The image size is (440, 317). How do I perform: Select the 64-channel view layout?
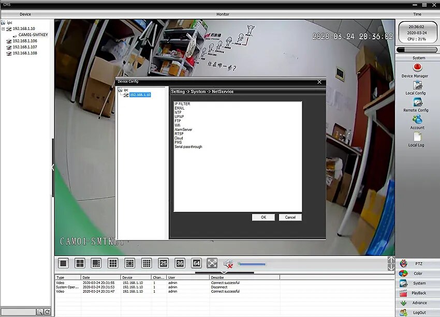196,263
